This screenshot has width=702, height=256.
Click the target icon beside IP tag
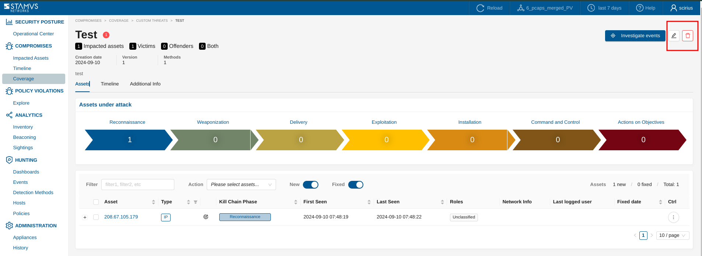click(x=206, y=217)
